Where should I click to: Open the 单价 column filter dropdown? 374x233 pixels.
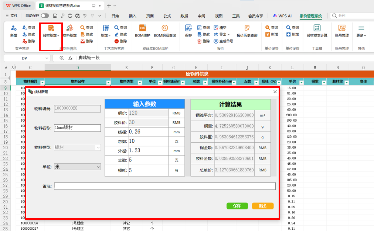pyautogui.click(x=302, y=83)
